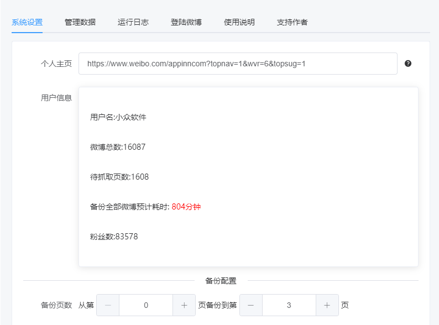
Task: Focus the 个人主页 URL input field
Action: point(238,64)
